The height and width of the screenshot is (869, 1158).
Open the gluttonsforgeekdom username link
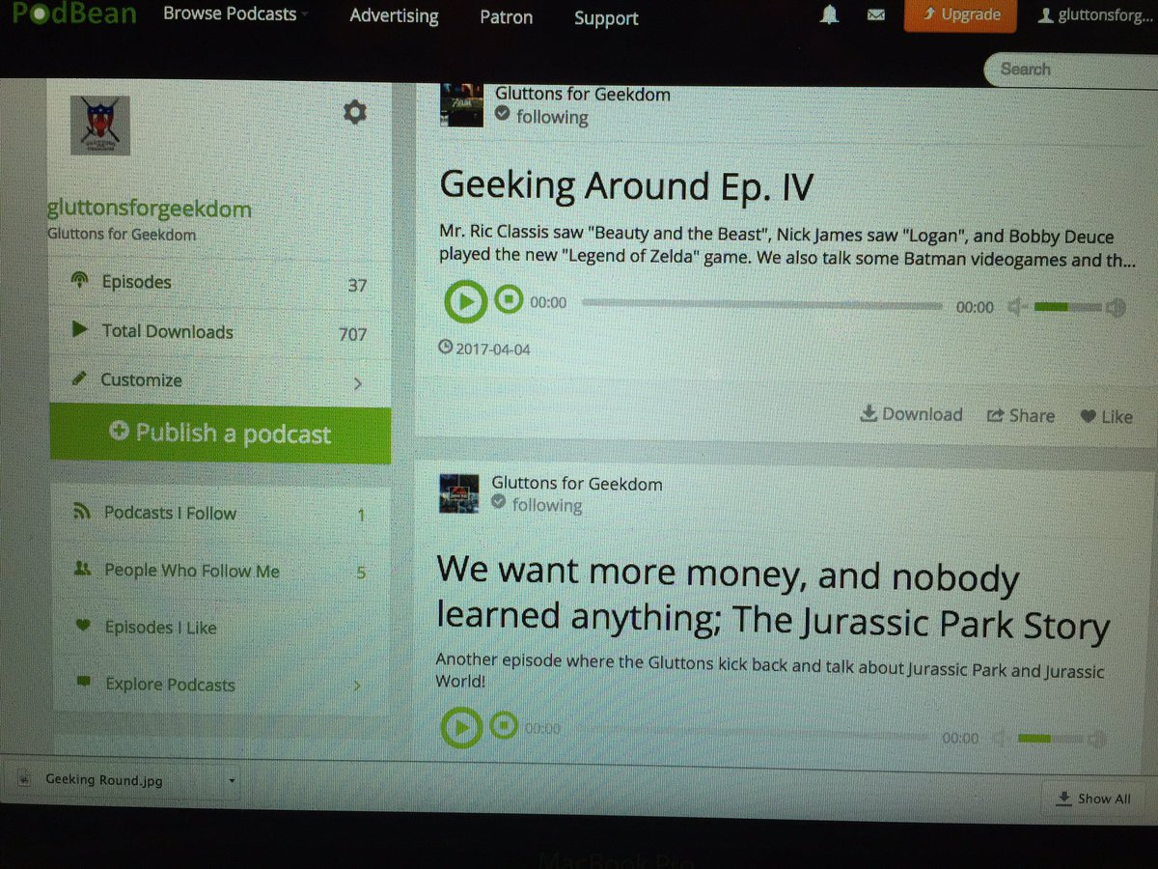pos(149,209)
